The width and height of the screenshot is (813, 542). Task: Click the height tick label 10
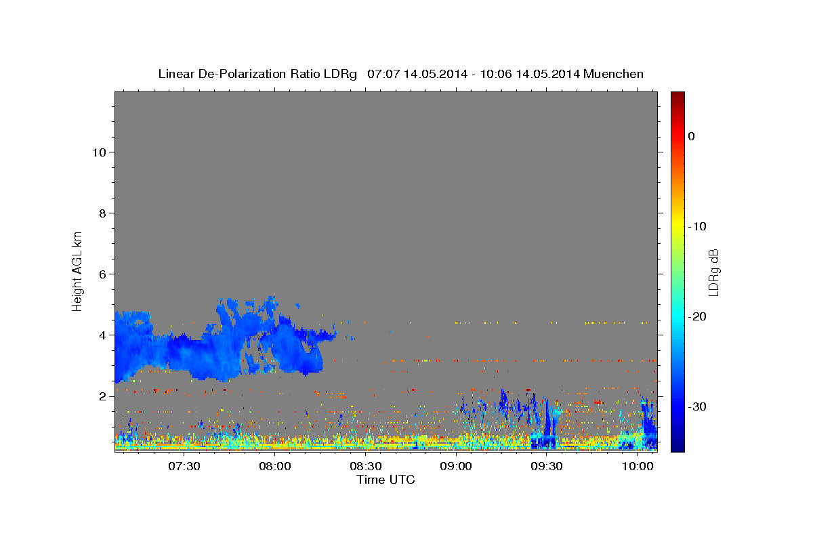[98, 152]
